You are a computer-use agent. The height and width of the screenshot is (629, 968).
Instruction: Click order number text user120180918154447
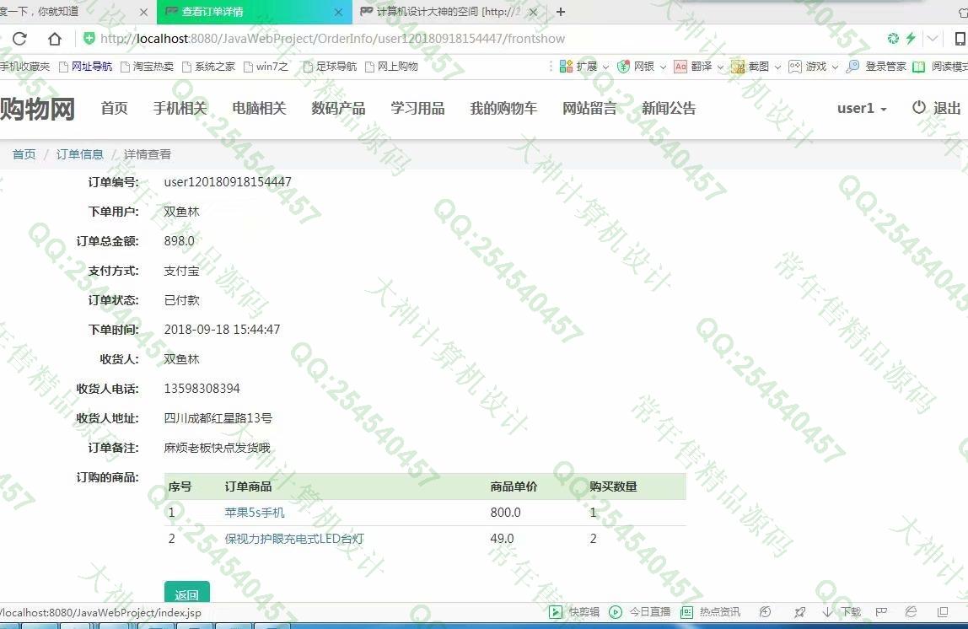coord(228,182)
